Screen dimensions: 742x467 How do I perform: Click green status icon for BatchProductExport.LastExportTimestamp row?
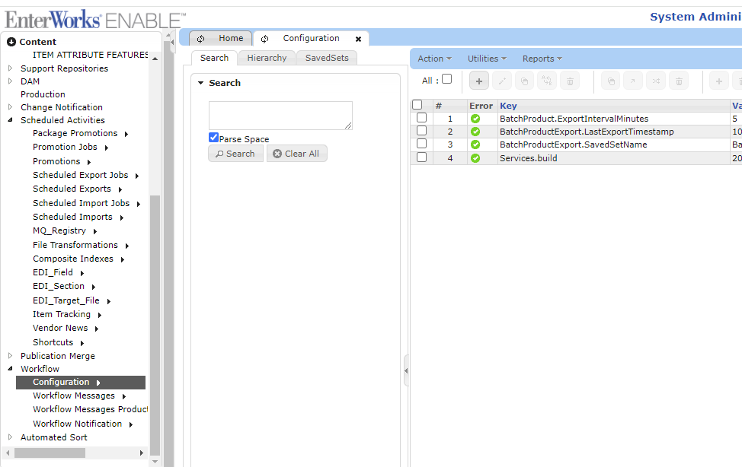(475, 132)
